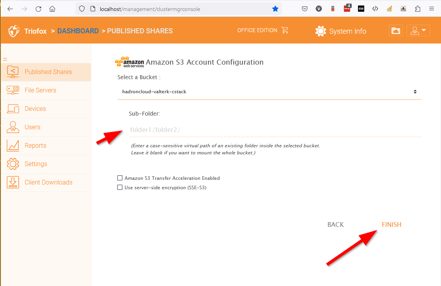The width and height of the screenshot is (441, 286).
Task: Open Settings menu item
Action: [x=46, y=164]
